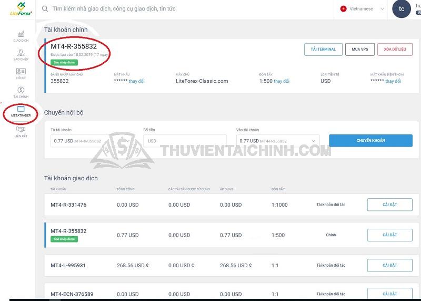The height and width of the screenshot is (301, 421).
Task: Click the Xóa Dữ Liệu button
Action: pyautogui.click(x=395, y=49)
